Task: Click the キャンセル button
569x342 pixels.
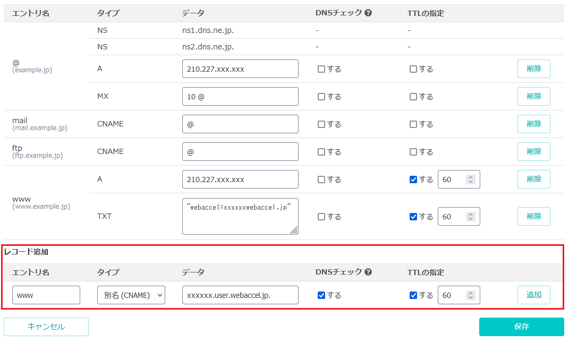Action: (x=46, y=327)
